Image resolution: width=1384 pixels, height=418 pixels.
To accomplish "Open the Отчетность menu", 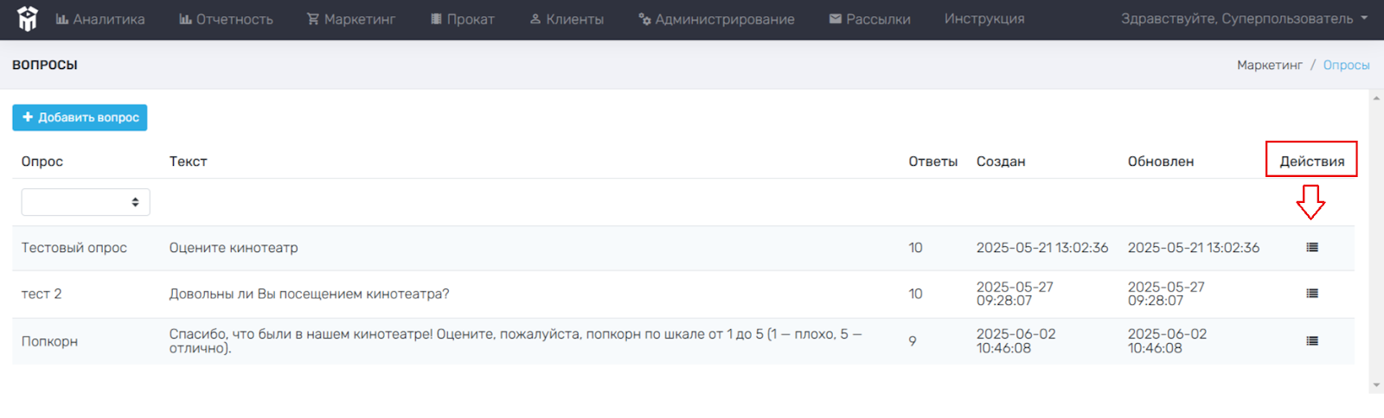I will [226, 19].
